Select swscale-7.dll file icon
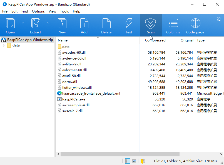The image size is (224, 165). click(x=59, y=111)
